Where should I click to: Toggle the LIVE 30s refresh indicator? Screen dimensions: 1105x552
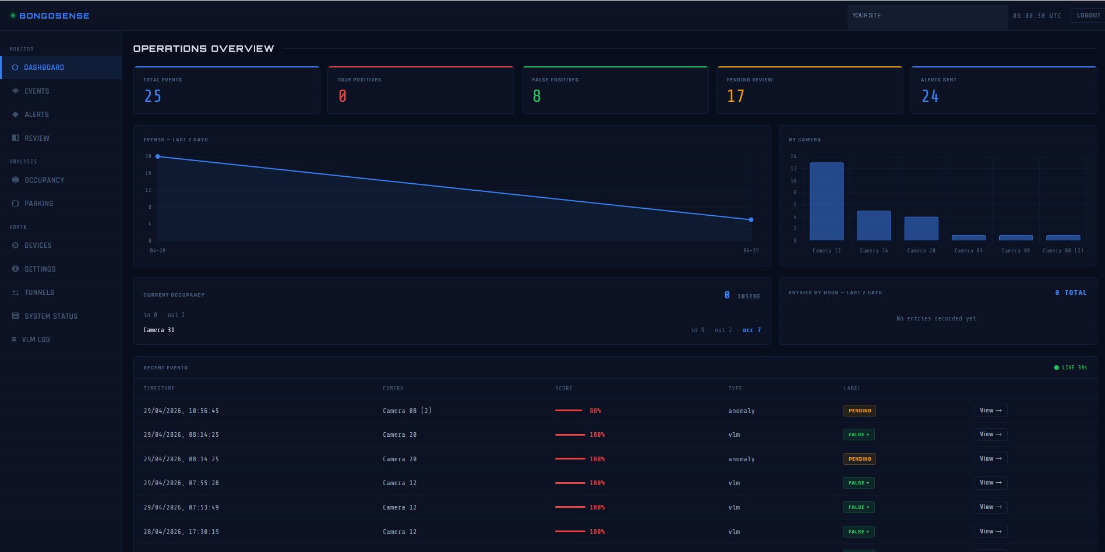[x=1071, y=367]
